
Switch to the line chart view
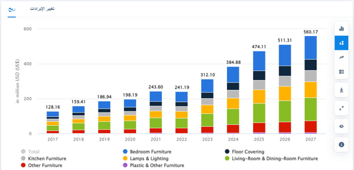coord(341,57)
